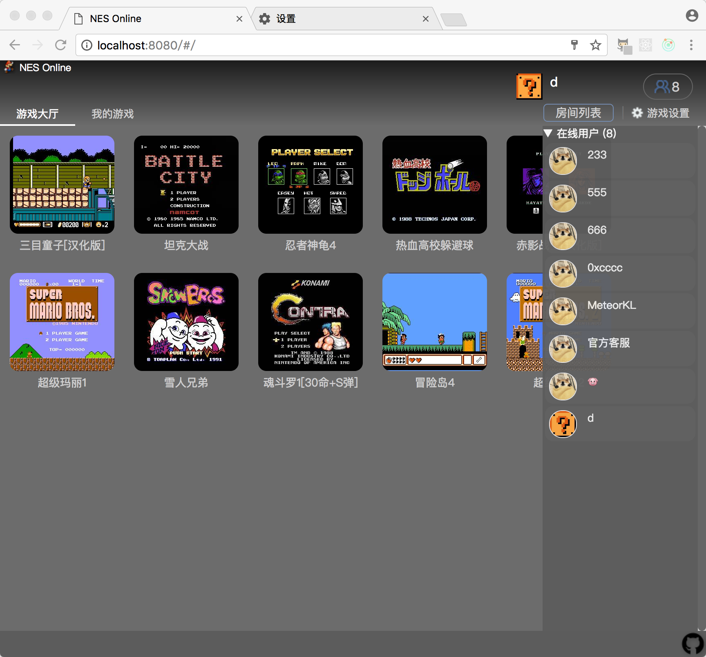This screenshot has width=706, height=657.
Task: Click the NES Online Mario logo icon
Action: [x=9, y=67]
